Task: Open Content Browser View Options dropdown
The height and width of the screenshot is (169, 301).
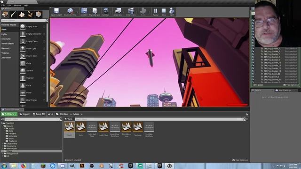Action: click(240, 160)
